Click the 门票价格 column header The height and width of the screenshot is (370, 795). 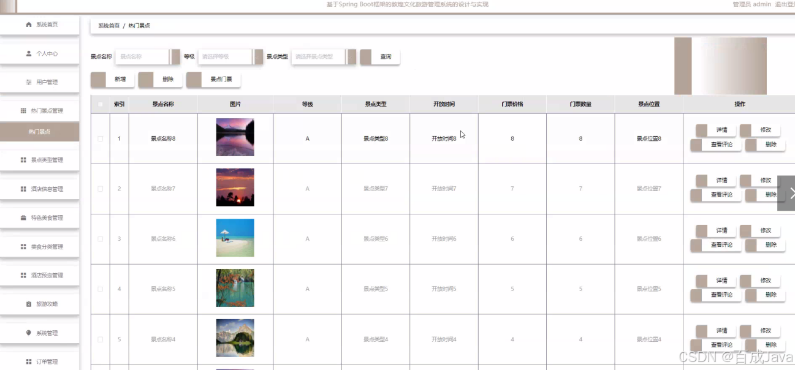(512, 104)
